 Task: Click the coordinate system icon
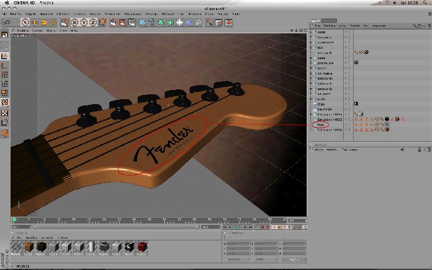(102, 22)
